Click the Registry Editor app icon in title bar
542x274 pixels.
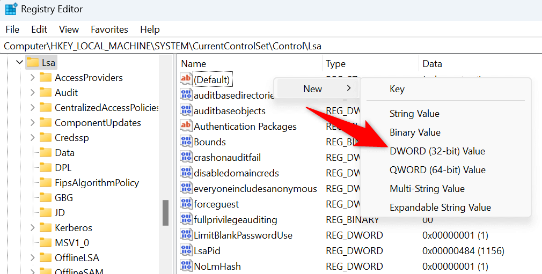pyautogui.click(x=11, y=10)
